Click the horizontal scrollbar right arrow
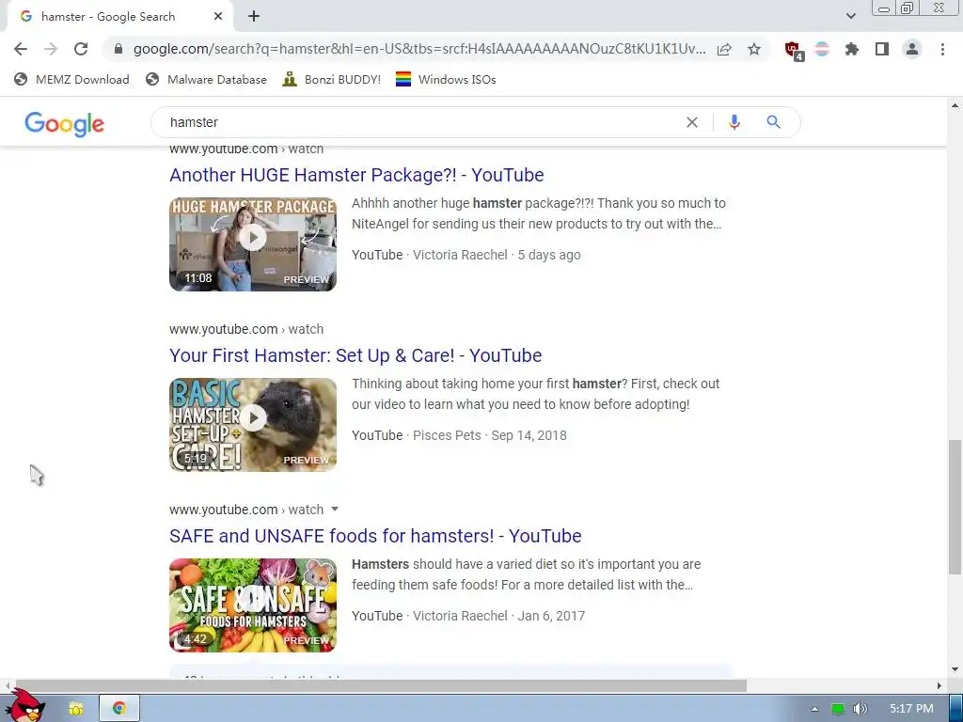963x722 pixels. 939,685
